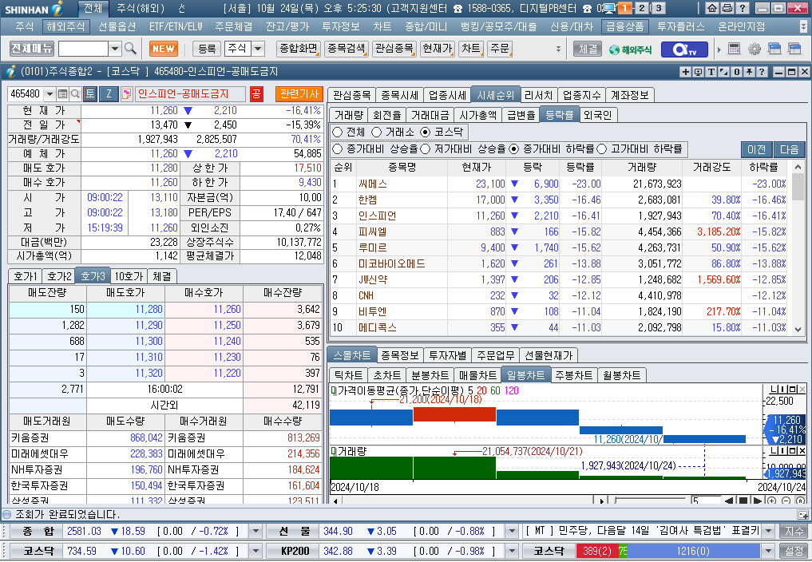Click the menu search input box
This screenshot has height=562, width=812.
click(83, 49)
